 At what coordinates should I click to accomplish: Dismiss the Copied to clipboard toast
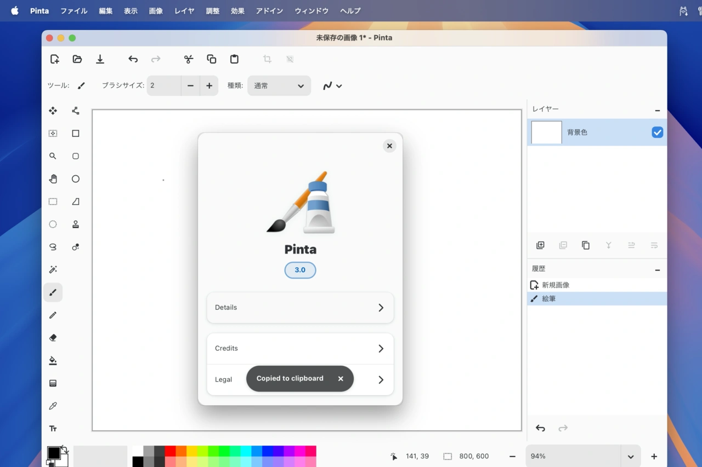click(x=341, y=379)
